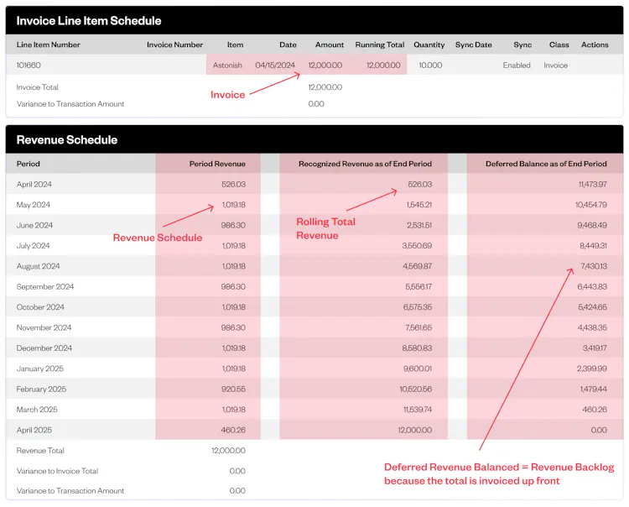This screenshot has height=507, width=629.
Task: Click recognized revenue value 2,531.51
Action: tap(419, 225)
